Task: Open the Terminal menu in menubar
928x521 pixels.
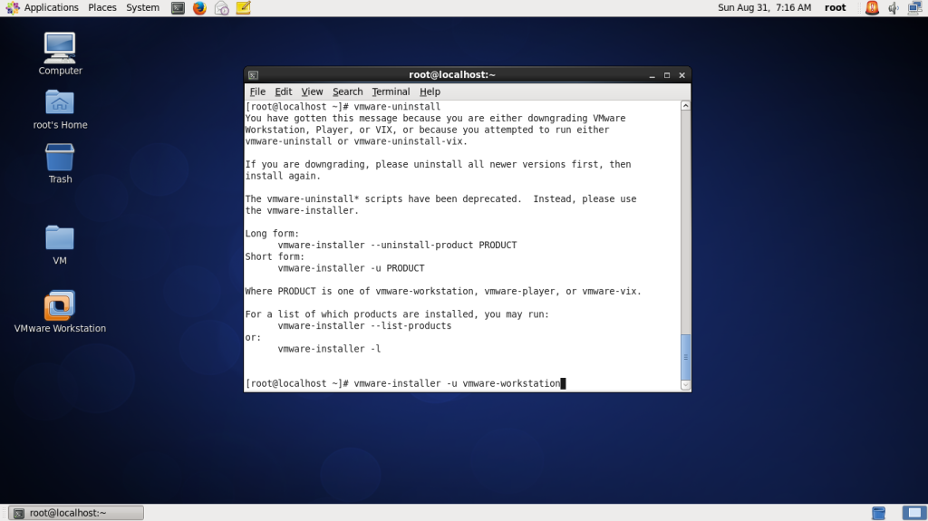Action: [391, 92]
